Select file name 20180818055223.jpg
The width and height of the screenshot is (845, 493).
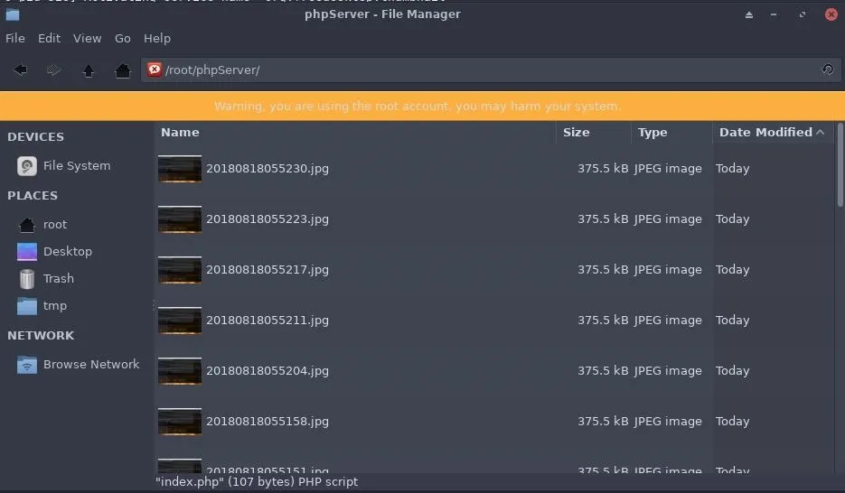click(x=268, y=219)
